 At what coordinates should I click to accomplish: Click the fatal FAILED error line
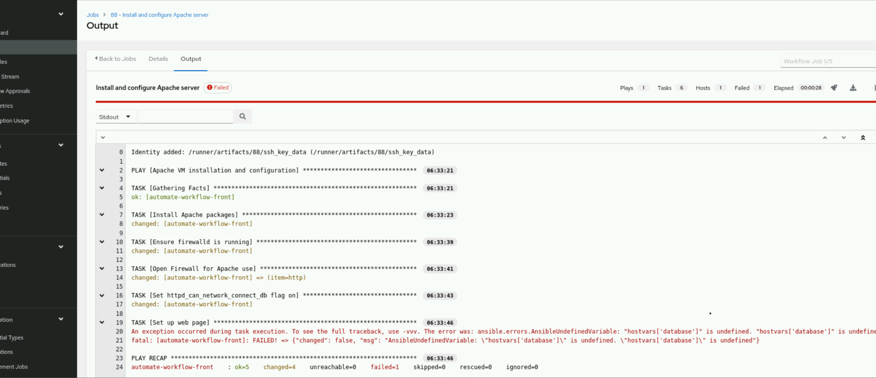click(x=445, y=340)
